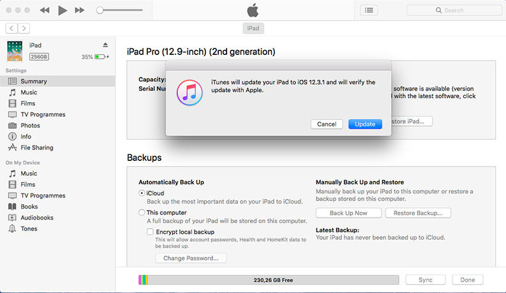Go back with the left chevron

[11, 28]
